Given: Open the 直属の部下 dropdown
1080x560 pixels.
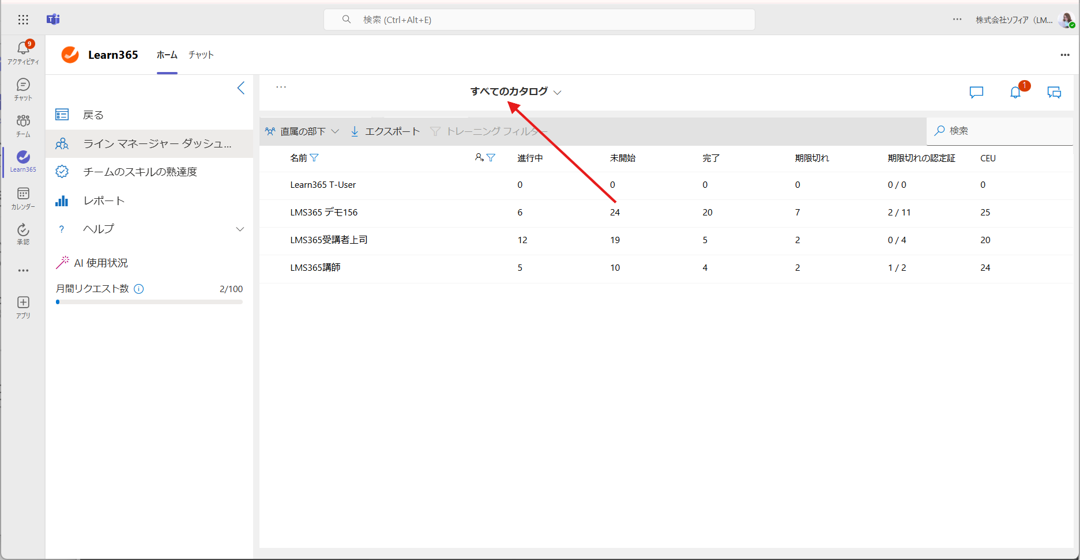Looking at the screenshot, I should [302, 131].
